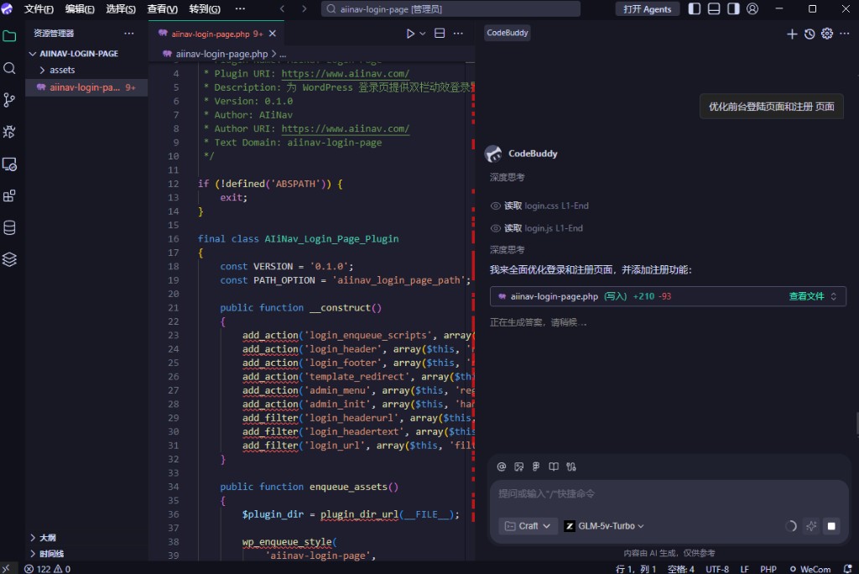Switch to the aiinav-login-page.php editor tab

(210, 34)
